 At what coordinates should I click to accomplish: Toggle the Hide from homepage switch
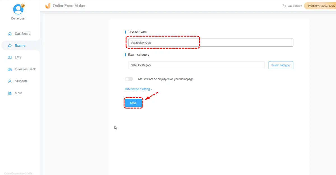pyautogui.click(x=129, y=79)
